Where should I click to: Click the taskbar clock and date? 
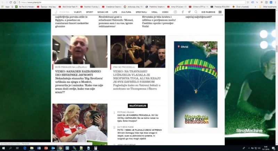(x=265, y=148)
